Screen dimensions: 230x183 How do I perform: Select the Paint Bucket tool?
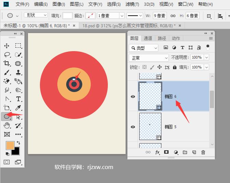click(18, 81)
